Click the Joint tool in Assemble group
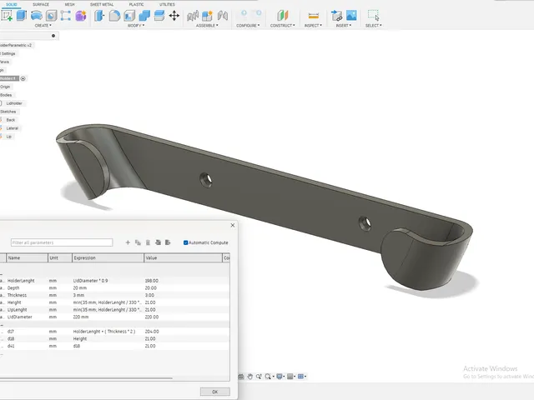 193,16
